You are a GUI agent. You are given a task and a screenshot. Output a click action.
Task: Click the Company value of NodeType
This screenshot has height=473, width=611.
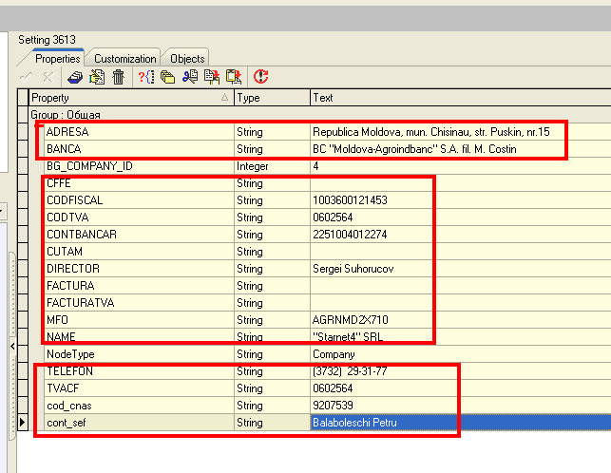coord(334,354)
